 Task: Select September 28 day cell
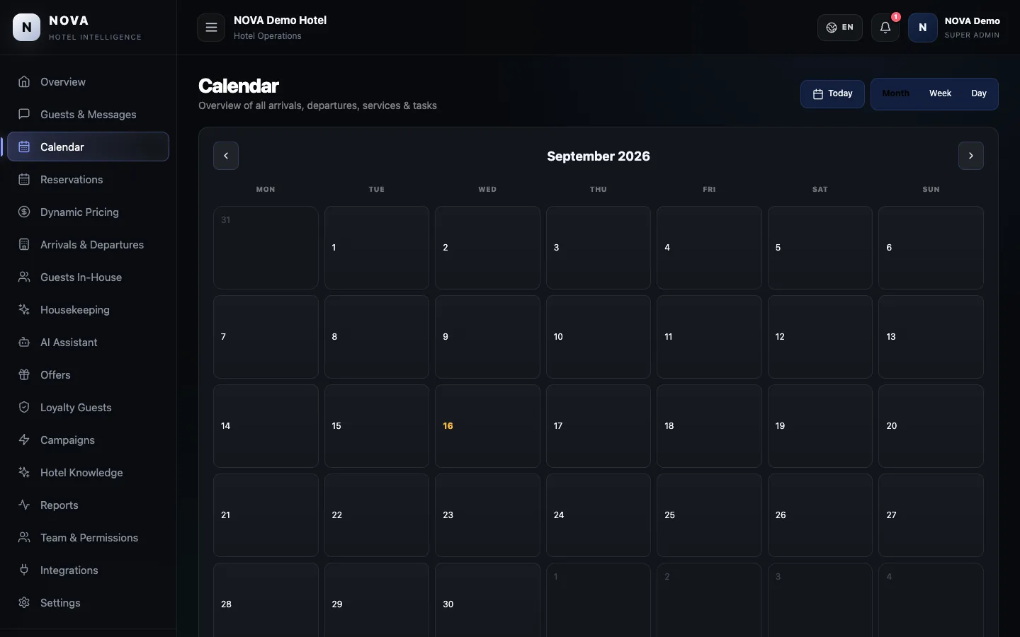click(266, 600)
